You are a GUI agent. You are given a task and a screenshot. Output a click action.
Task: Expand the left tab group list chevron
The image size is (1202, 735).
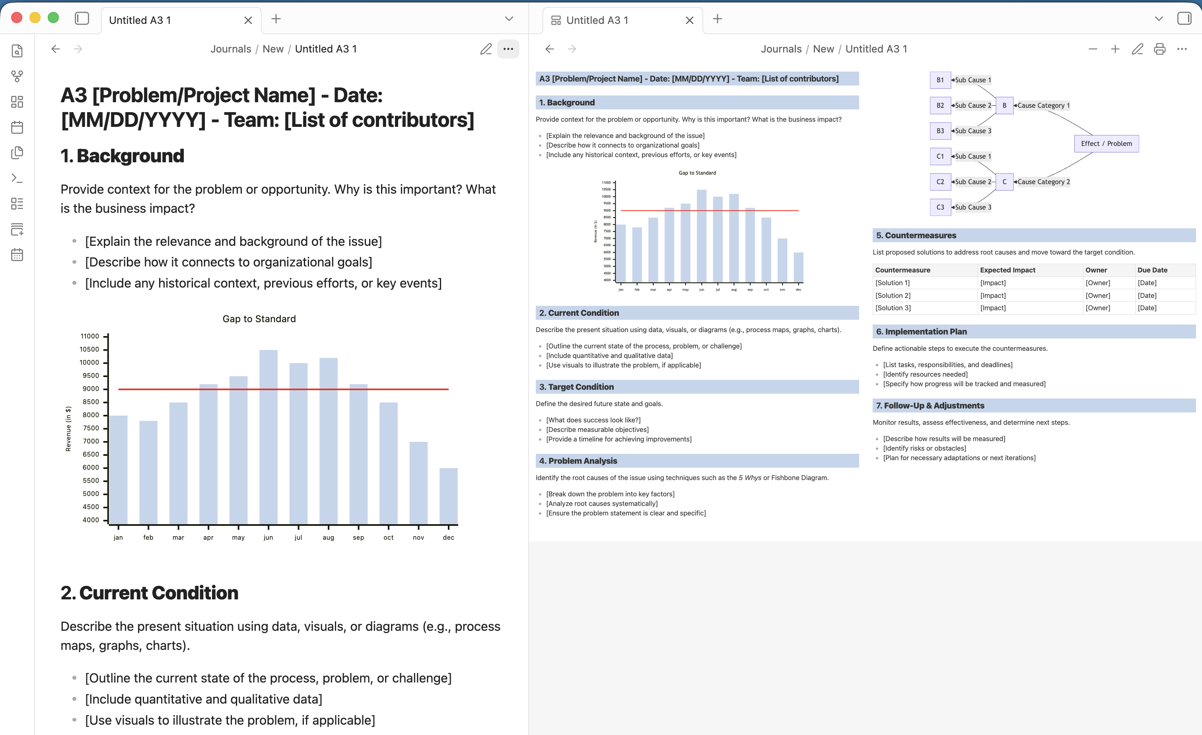pos(509,19)
